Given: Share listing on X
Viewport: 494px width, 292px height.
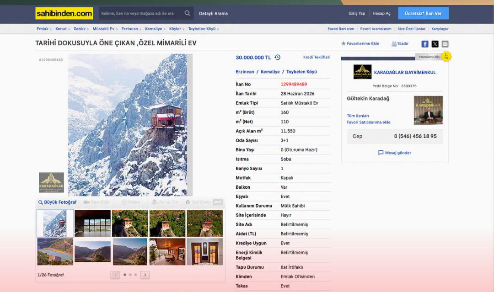Looking at the screenshot, I should pos(435,44).
